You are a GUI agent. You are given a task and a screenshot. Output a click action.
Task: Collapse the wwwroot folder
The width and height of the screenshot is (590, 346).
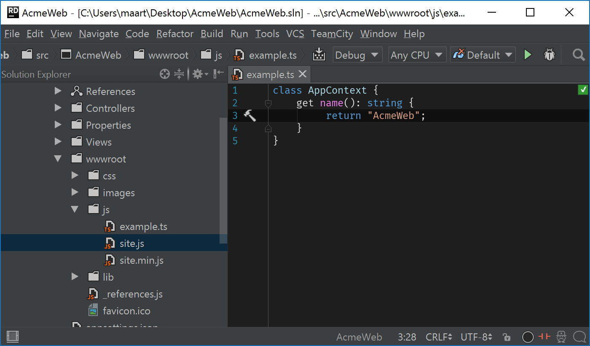tap(58, 159)
